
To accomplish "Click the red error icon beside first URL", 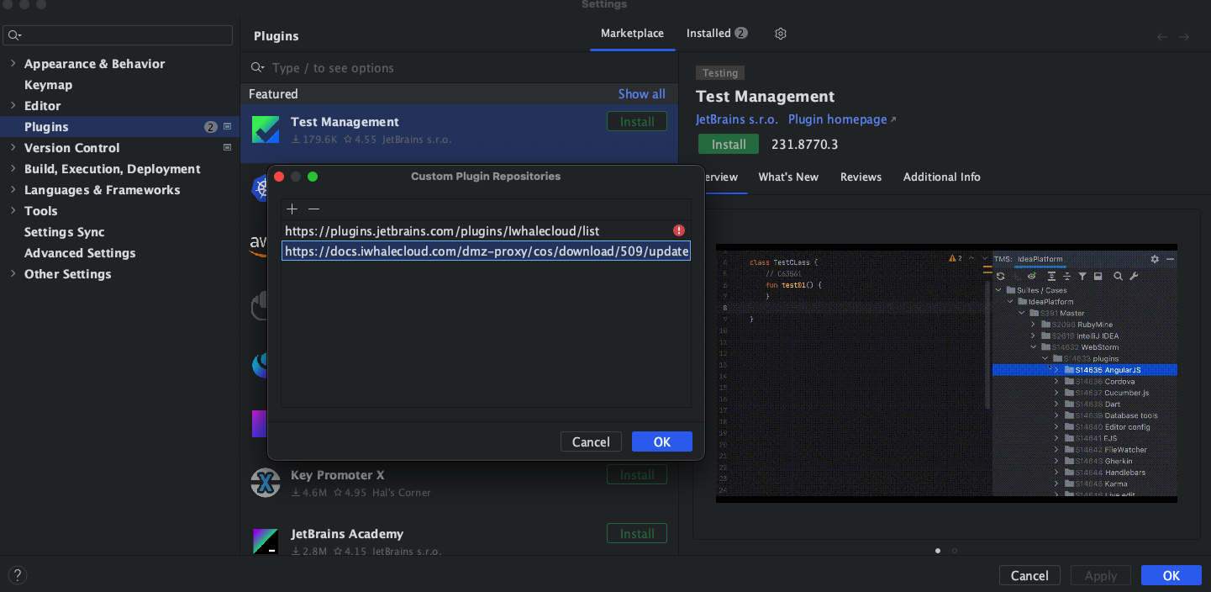I will (x=679, y=230).
